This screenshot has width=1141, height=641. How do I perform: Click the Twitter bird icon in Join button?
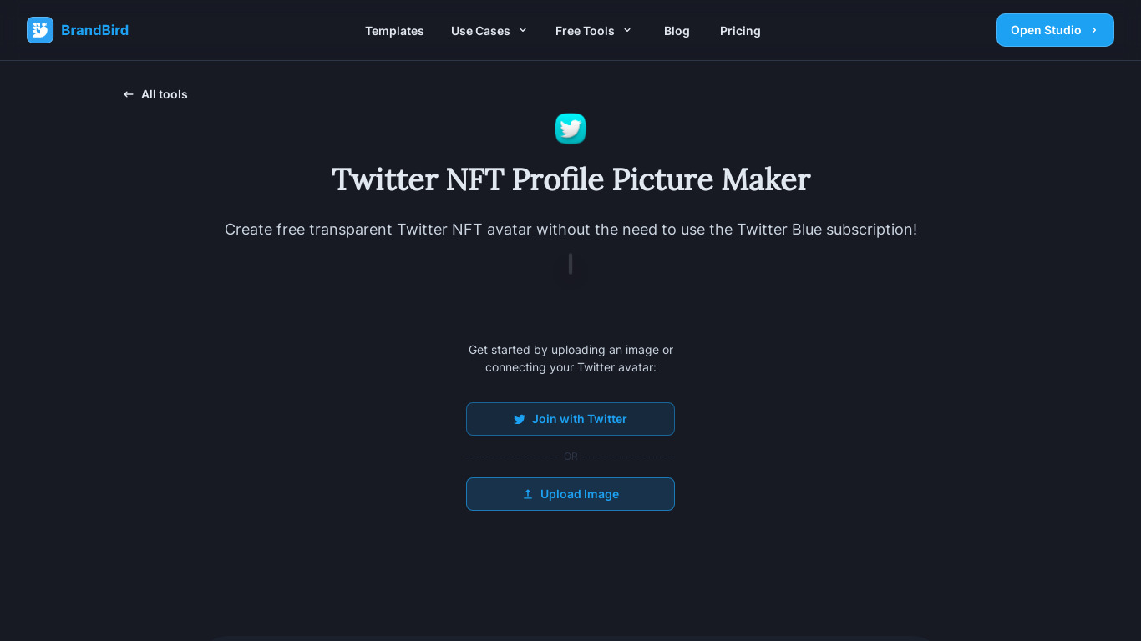point(520,419)
